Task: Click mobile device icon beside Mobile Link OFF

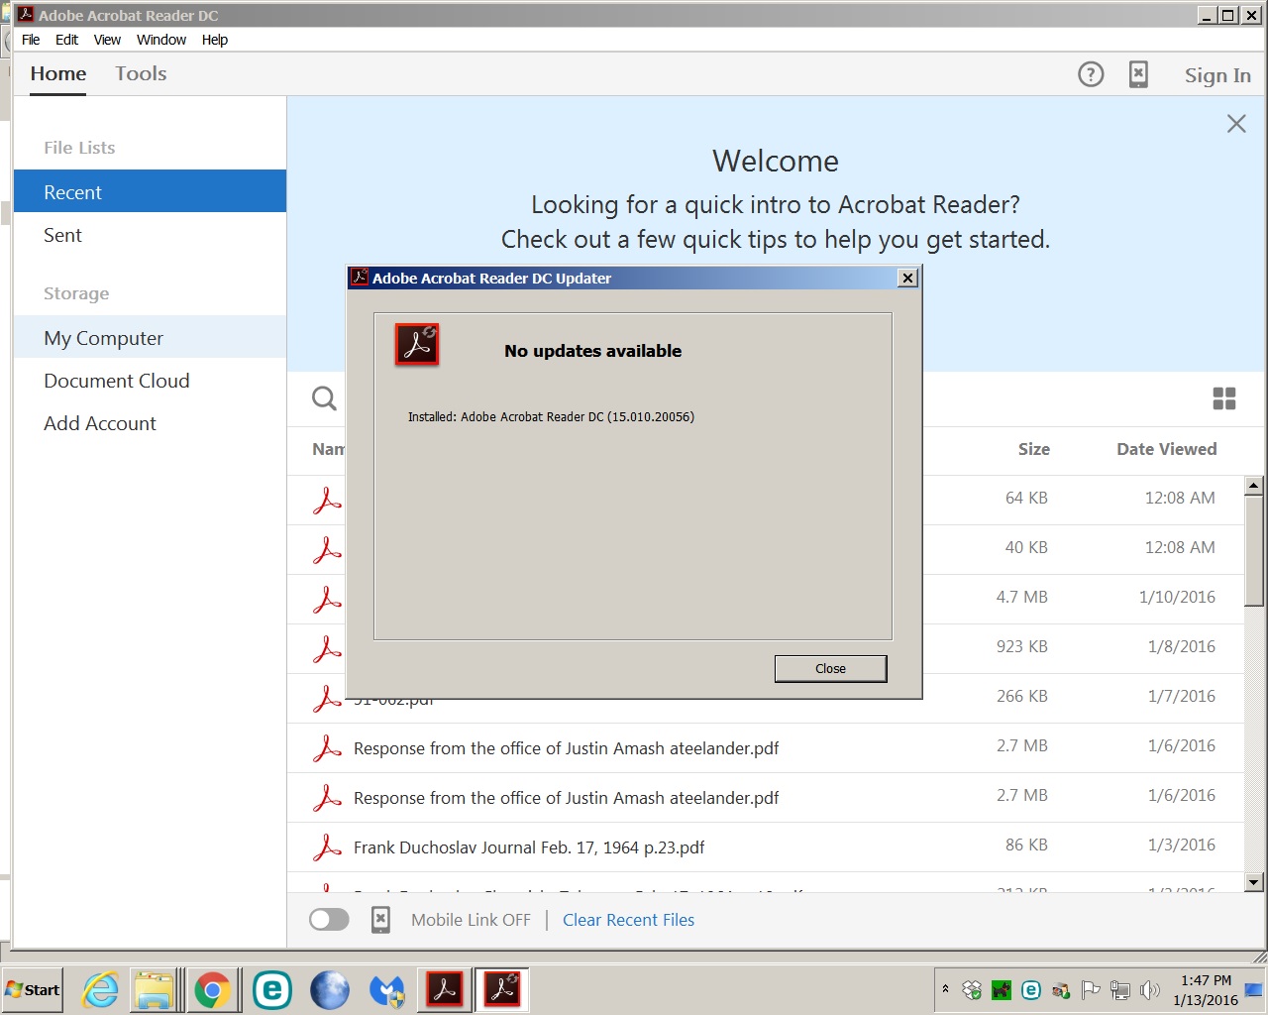Action: 380,920
